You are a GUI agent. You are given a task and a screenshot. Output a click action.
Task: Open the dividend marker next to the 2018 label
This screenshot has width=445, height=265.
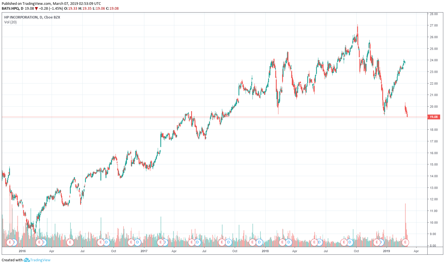coord(259,242)
